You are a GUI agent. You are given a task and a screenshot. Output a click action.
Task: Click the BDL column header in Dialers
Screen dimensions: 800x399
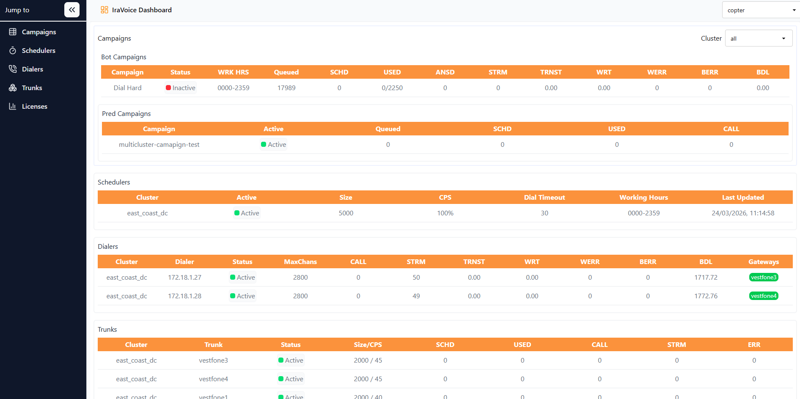pos(706,261)
